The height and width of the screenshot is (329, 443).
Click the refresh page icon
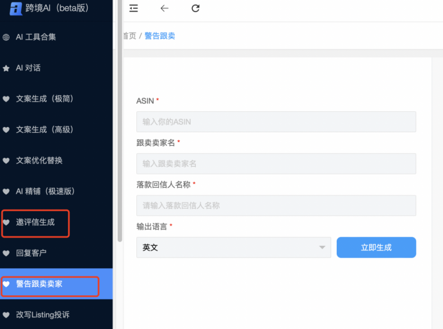[x=196, y=8]
